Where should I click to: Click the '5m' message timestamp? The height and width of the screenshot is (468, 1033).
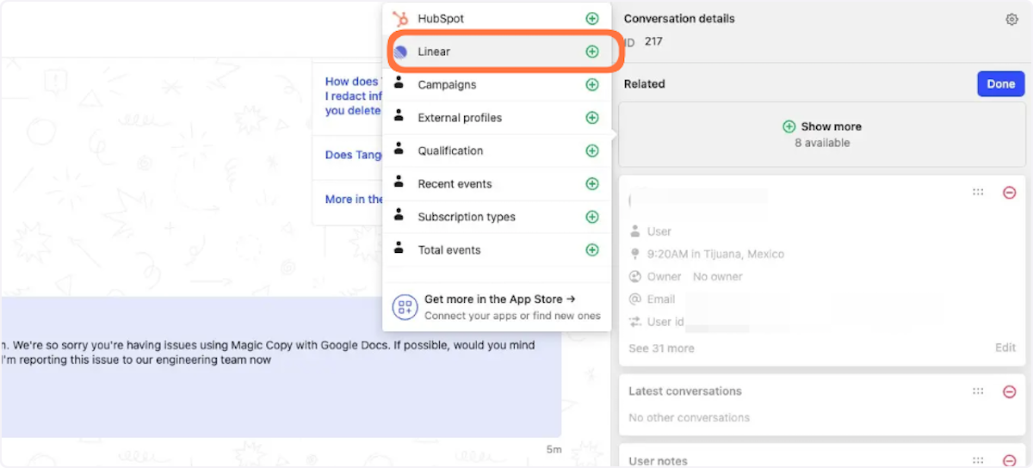click(x=554, y=449)
